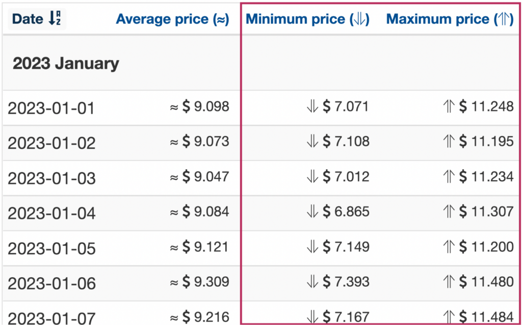
Task: Click the approximately-equal icon beside $ 9.121
Action: coord(174,248)
